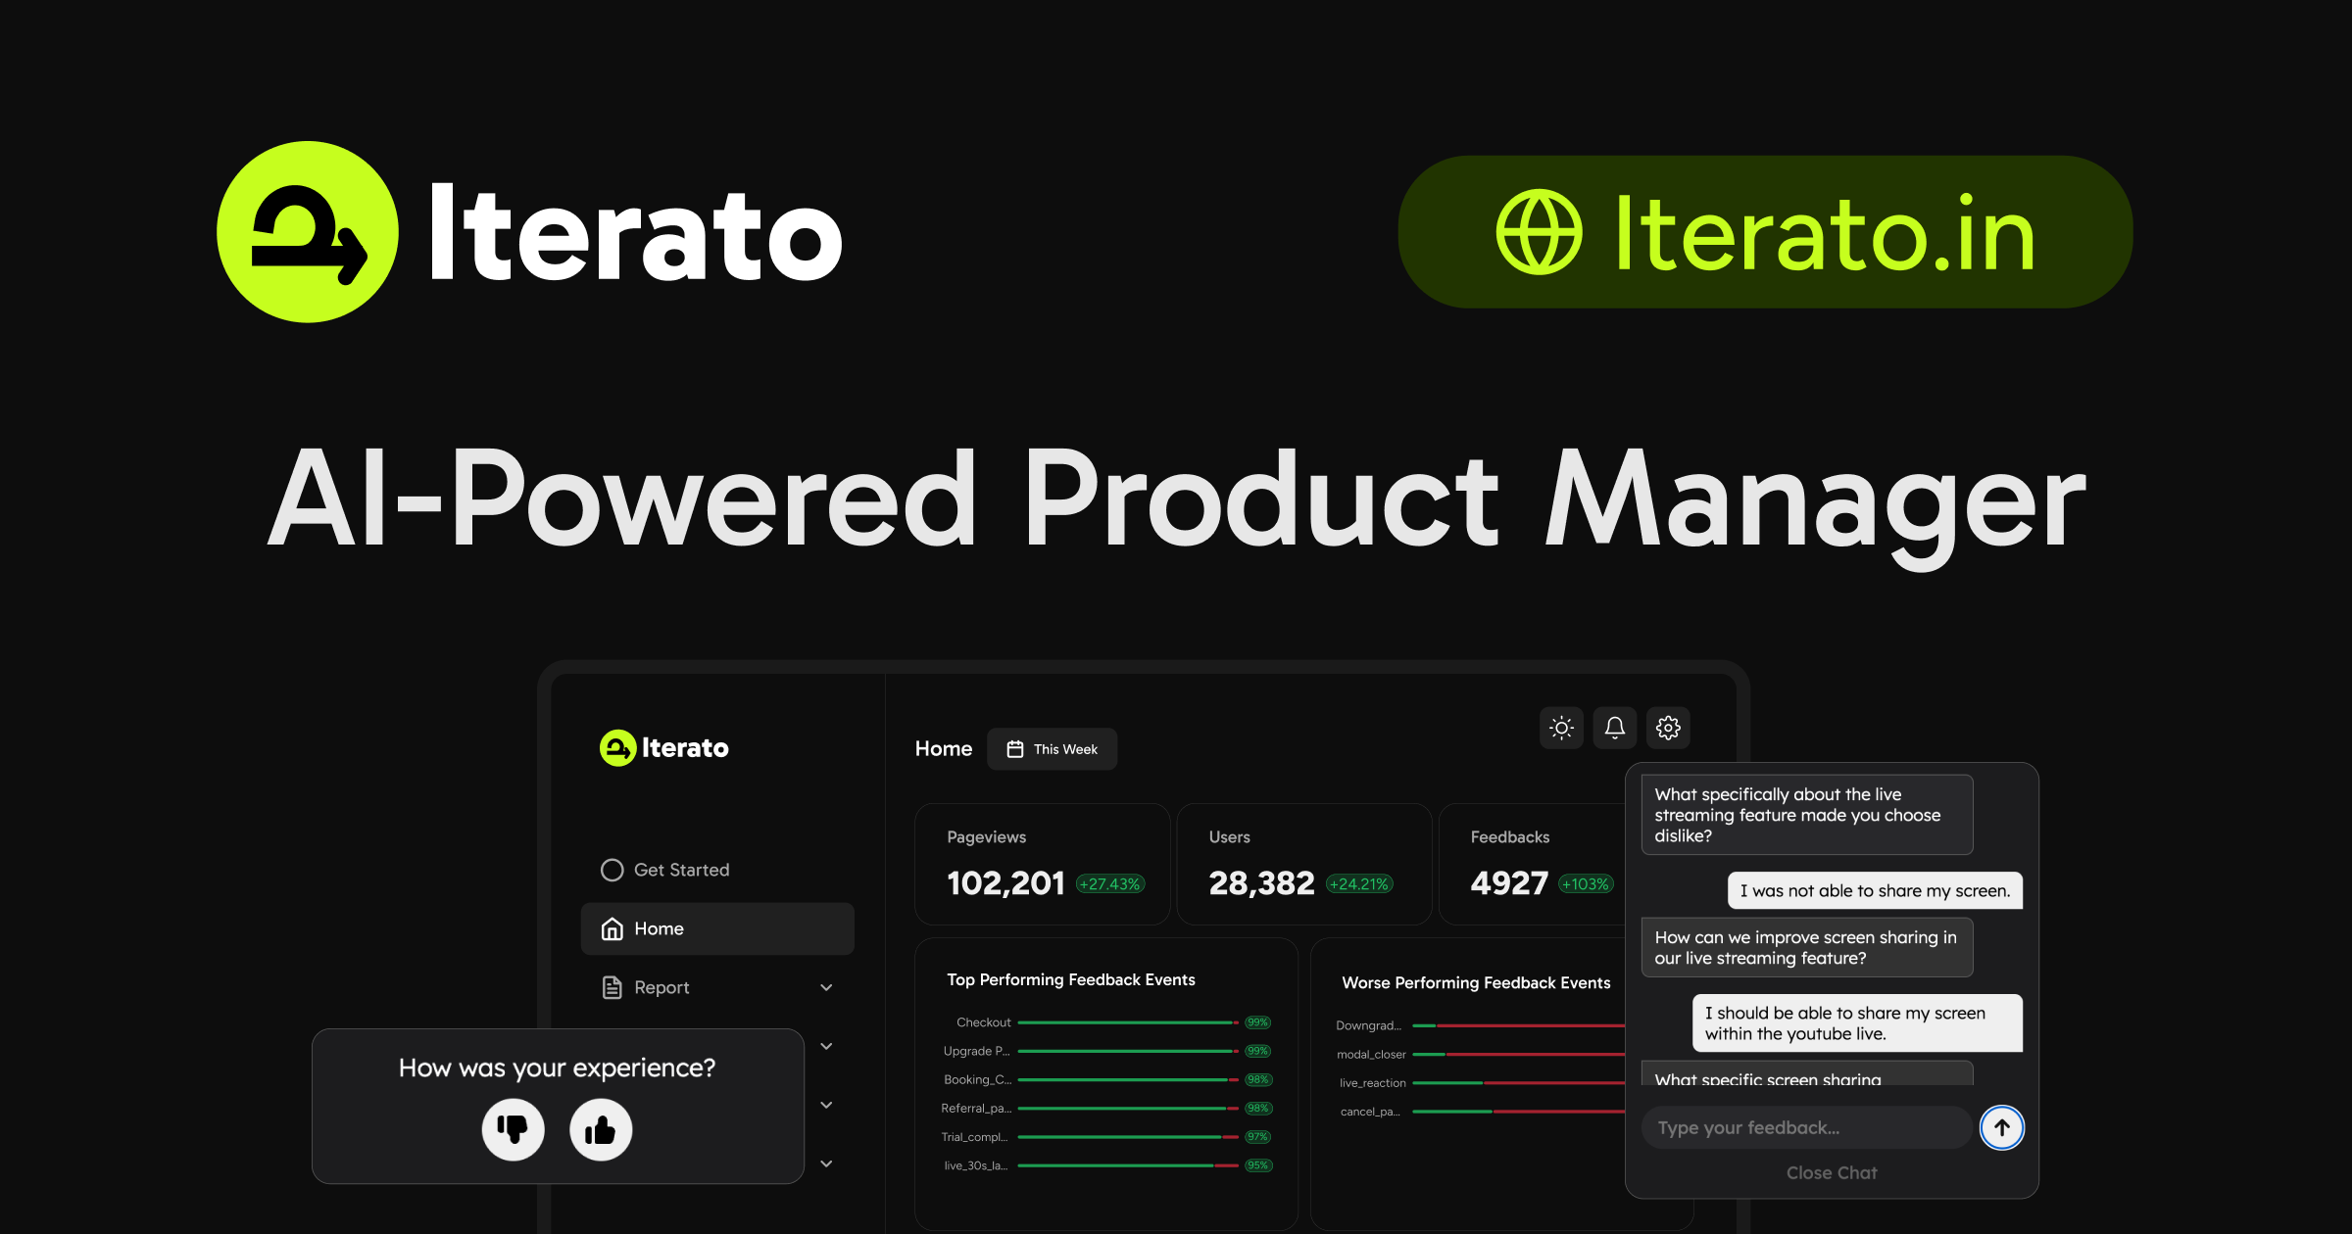Viewport: 2352px width, 1234px height.
Task: Click the Checkout event progress bar
Action: tap(1128, 1022)
